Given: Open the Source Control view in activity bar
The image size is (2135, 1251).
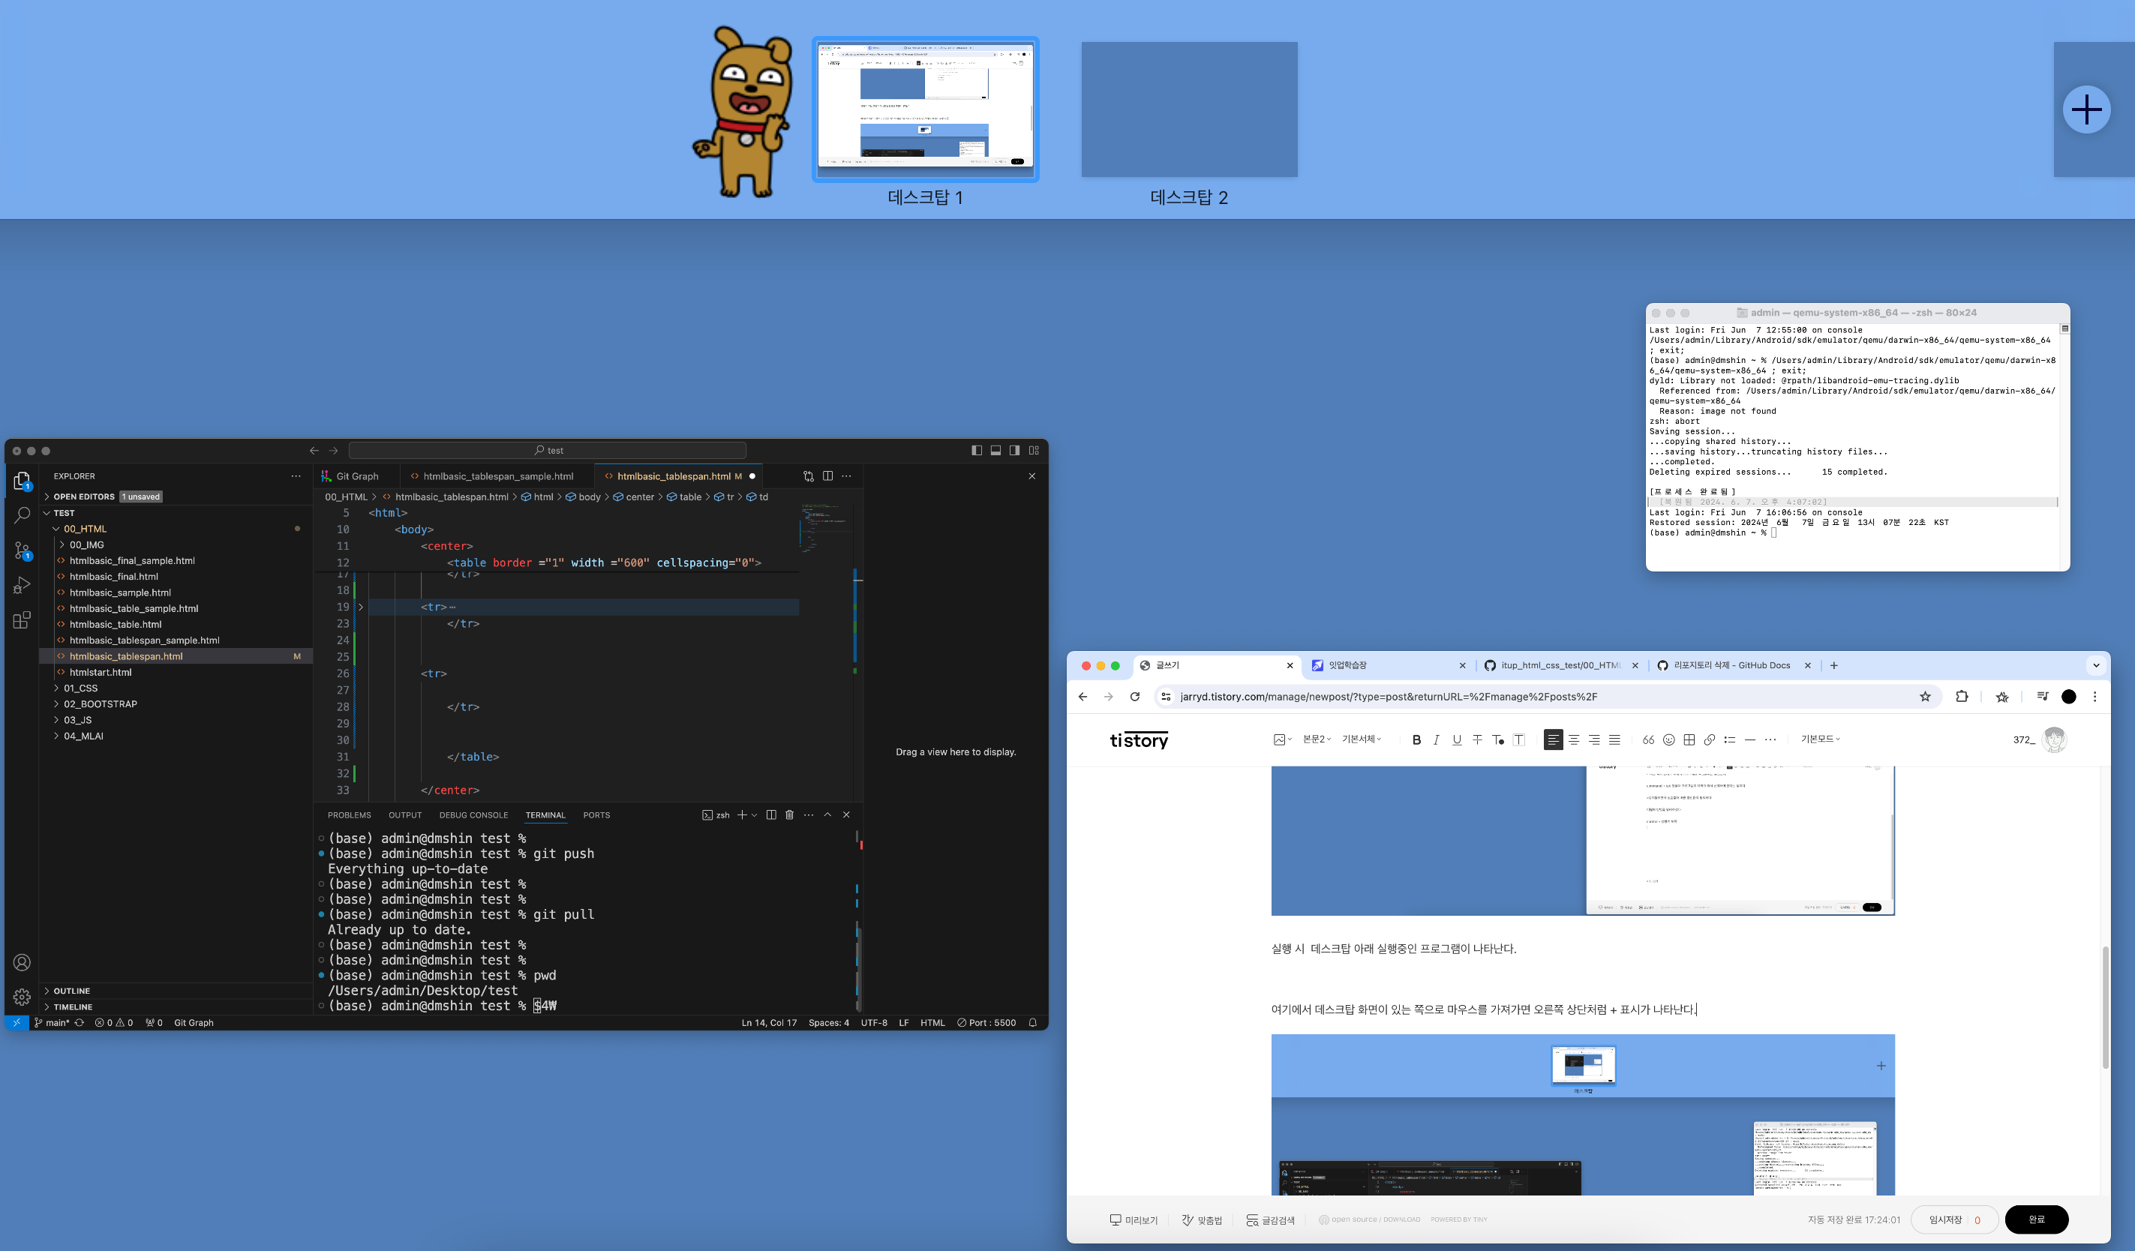Looking at the screenshot, I should pos(22,550).
